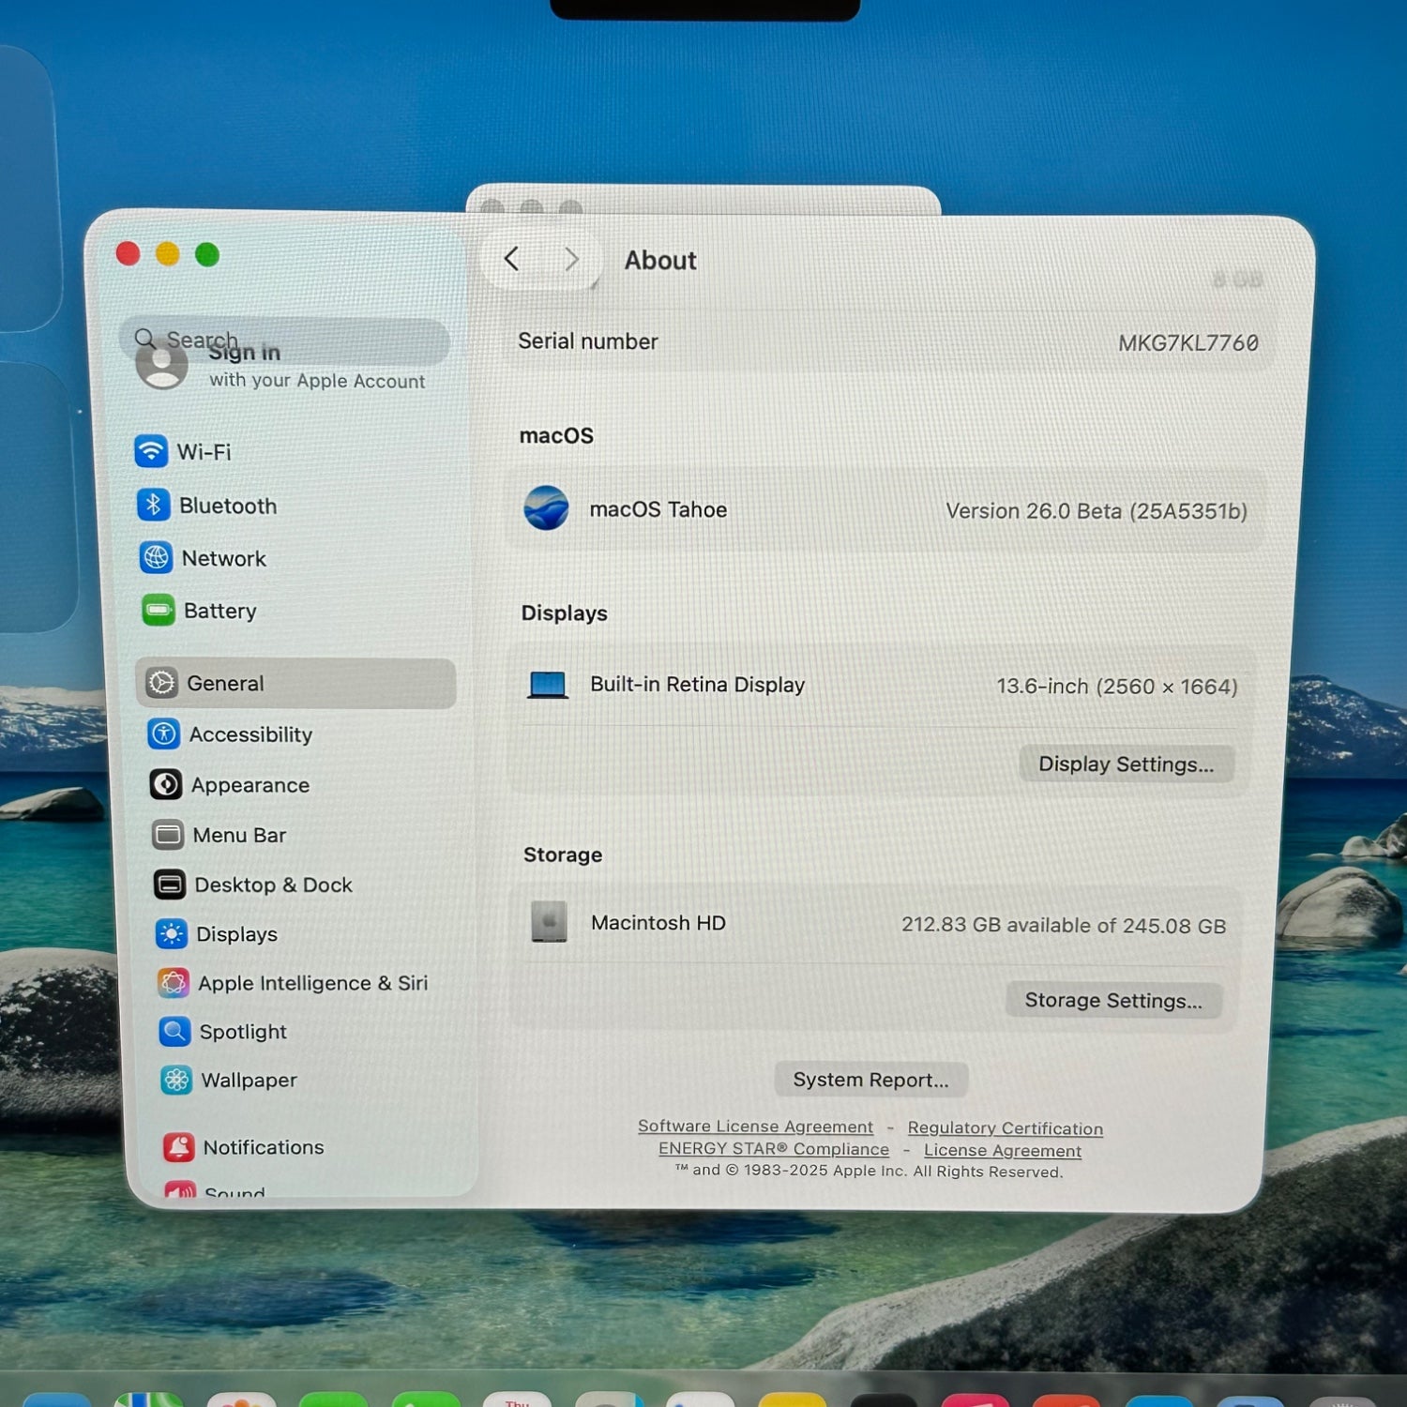Click the Regulatory Certification link
Image resolution: width=1407 pixels, height=1407 pixels.
pyautogui.click(x=1005, y=1128)
